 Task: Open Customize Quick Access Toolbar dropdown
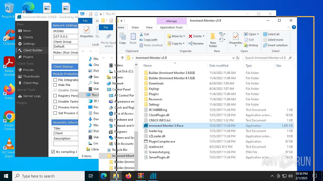121,21
